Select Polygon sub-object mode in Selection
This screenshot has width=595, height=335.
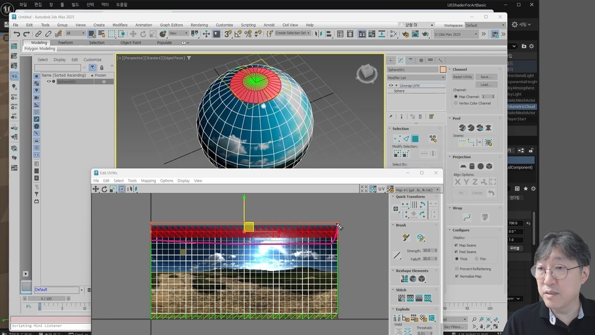coord(415,138)
